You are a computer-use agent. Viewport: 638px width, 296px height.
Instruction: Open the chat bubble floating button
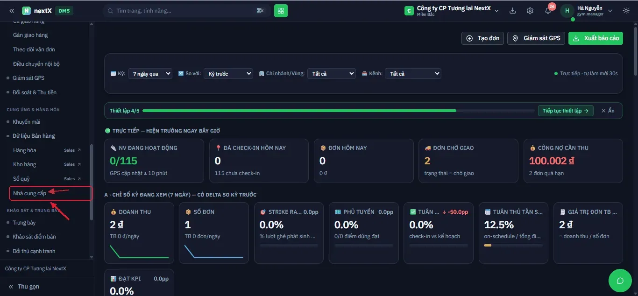click(x=620, y=281)
